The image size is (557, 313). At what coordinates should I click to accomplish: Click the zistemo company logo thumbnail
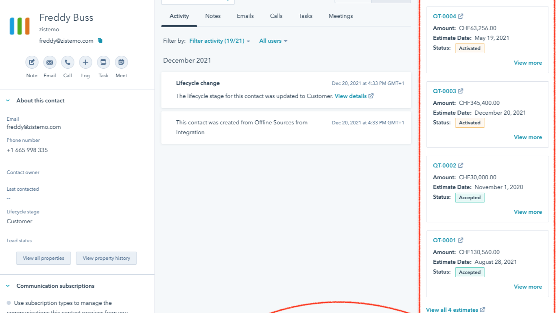[x=20, y=26]
